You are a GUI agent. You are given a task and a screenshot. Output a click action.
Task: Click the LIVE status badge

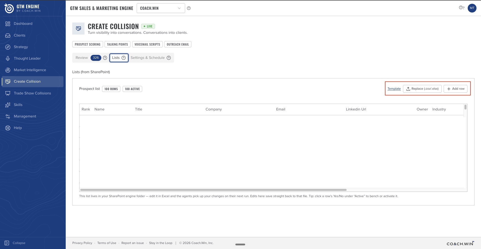148,26
